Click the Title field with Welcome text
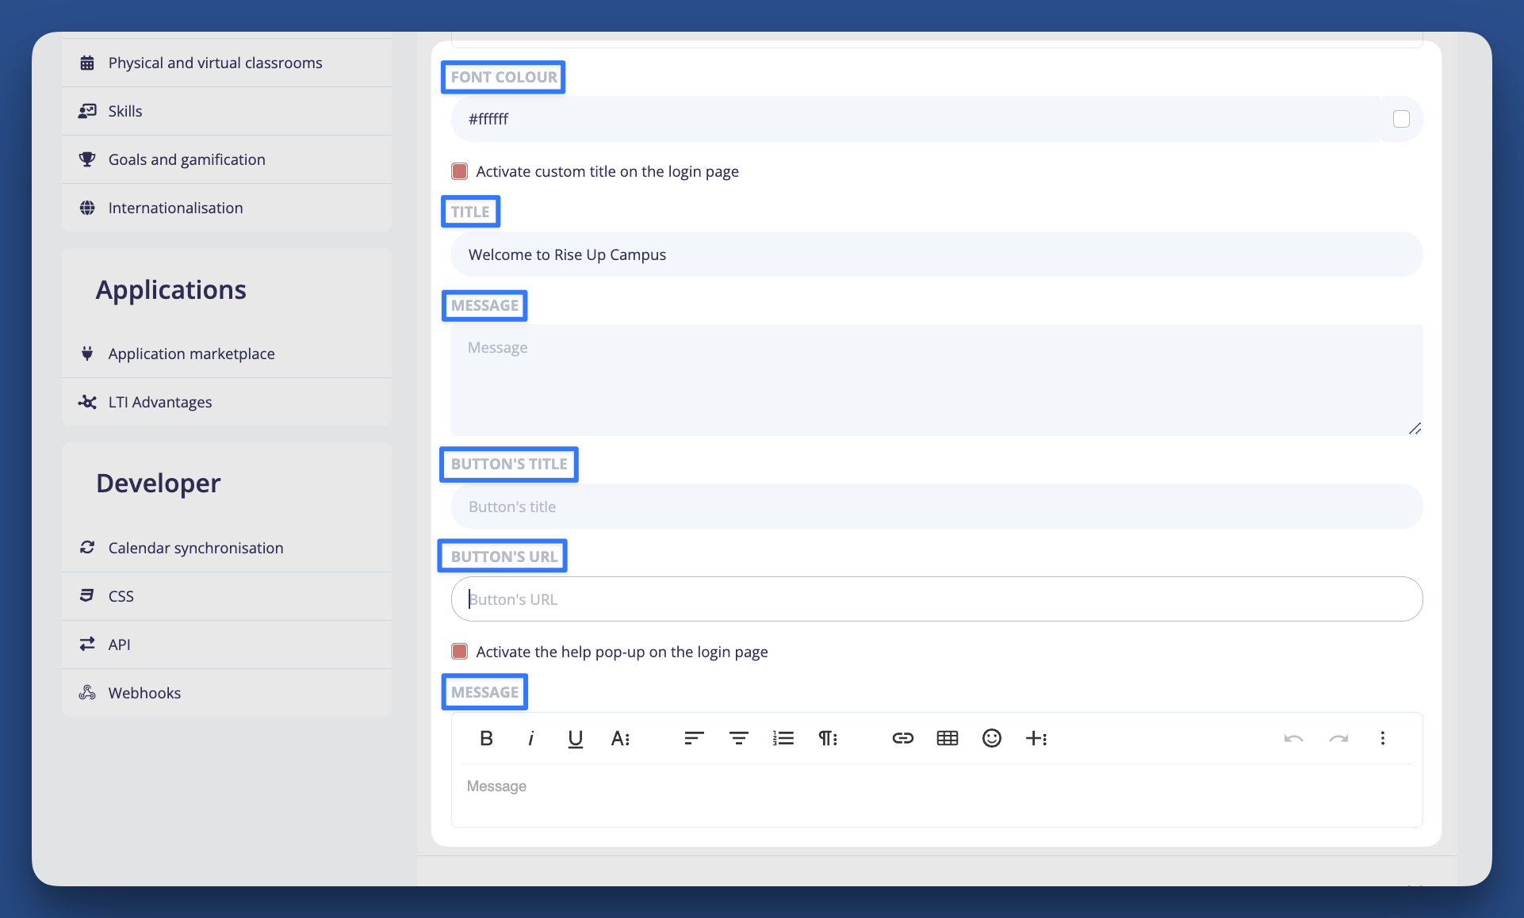Image resolution: width=1524 pixels, height=918 pixels. tap(937, 254)
